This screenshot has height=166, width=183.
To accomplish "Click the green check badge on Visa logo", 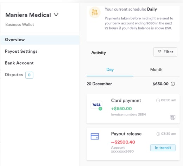I will (x=100, y=109).
